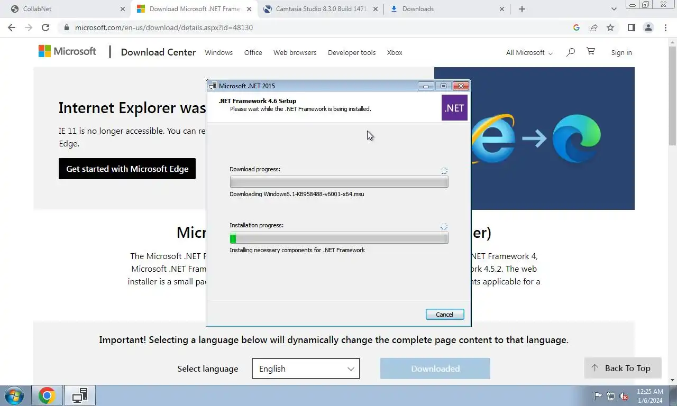Click Download Center heading link
677x406 pixels.
click(x=158, y=52)
